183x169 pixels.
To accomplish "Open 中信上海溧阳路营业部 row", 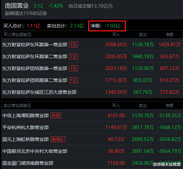I will 92,116.
